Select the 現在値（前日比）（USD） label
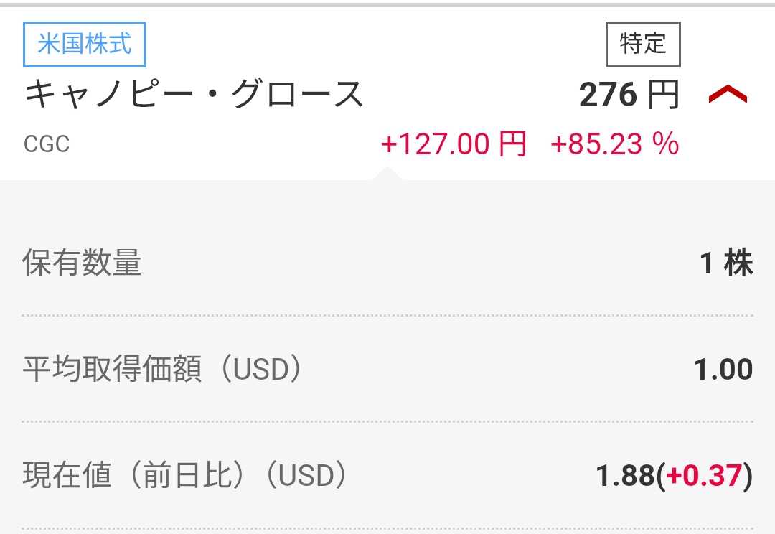The height and width of the screenshot is (534, 775). (x=185, y=476)
